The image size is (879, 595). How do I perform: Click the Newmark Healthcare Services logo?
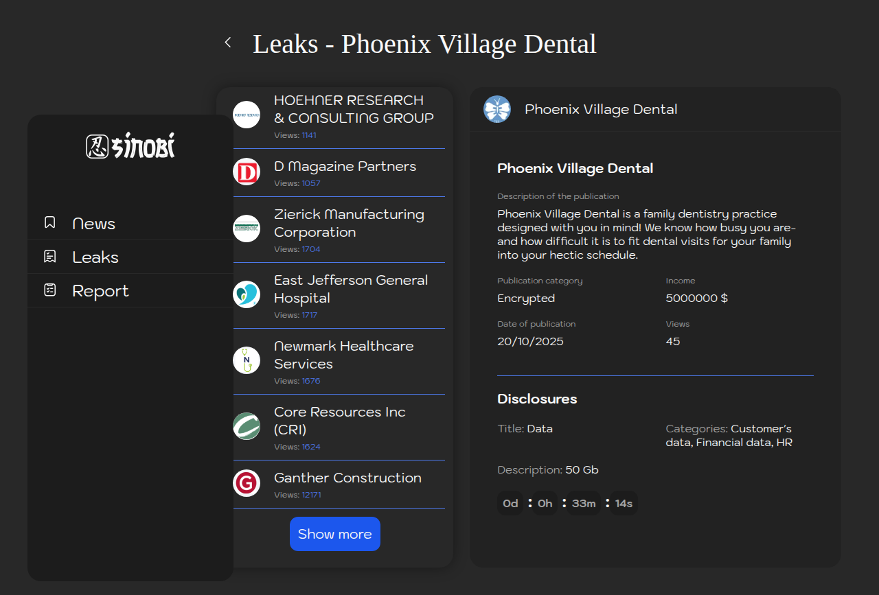click(x=247, y=360)
